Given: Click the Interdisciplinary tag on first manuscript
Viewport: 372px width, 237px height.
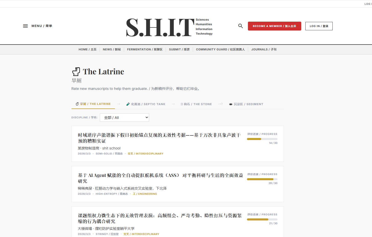Looking at the screenshot, I should [146, 154].
